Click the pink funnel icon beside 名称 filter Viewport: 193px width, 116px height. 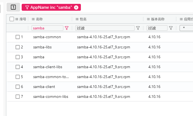[67, 28]
